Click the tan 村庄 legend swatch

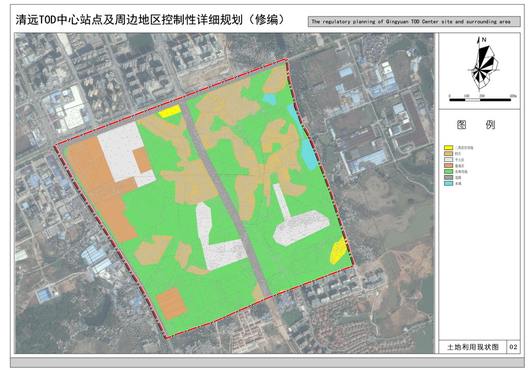[x=449, y=153]
